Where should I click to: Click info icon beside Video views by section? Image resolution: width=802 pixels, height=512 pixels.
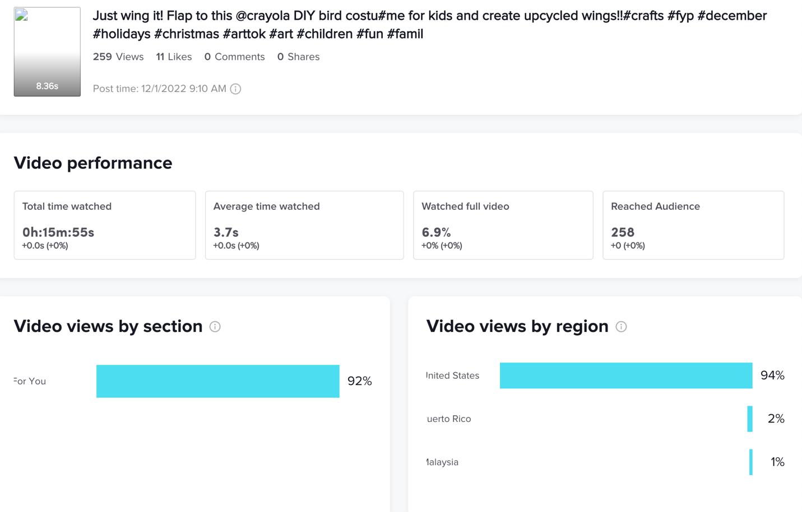(x=215, y=327)
